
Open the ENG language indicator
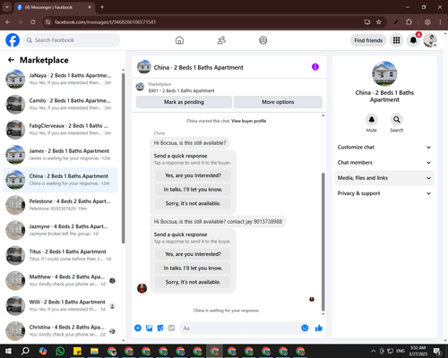(401, 351)
